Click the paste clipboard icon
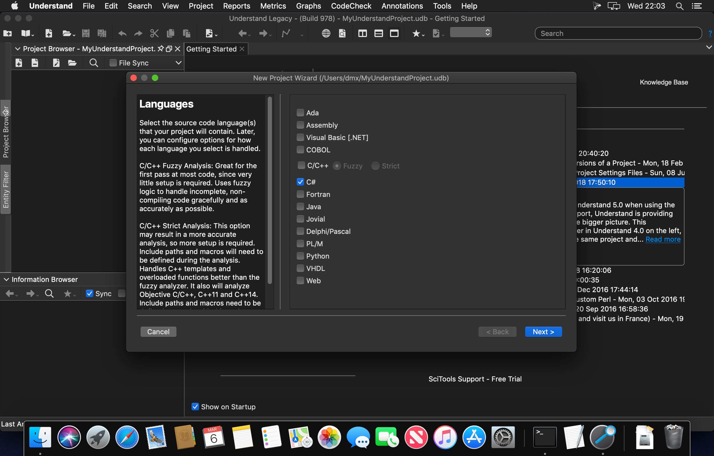The width and height of the screenshot is (714, 456). 186,33
